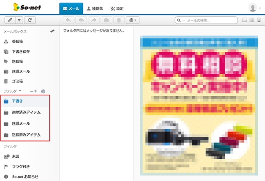This screenshot has width=265, height=181.
Task: Collapse the フォルダ section triangle
Action: pyautogui.click(x=21, y=91)
